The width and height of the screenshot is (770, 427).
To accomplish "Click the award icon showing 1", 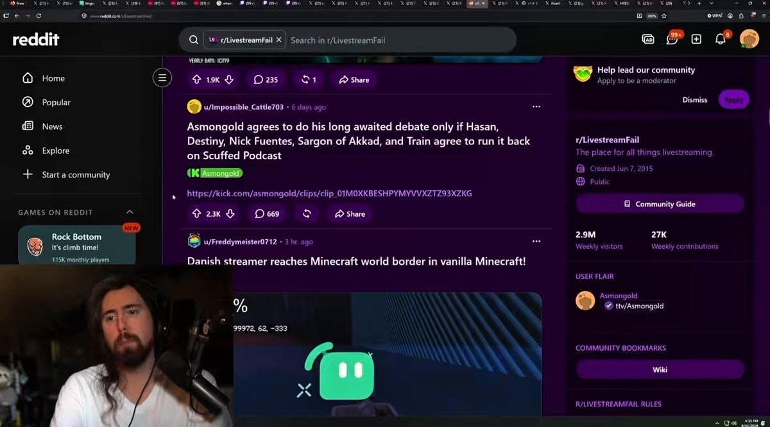I will pos(309,80).
